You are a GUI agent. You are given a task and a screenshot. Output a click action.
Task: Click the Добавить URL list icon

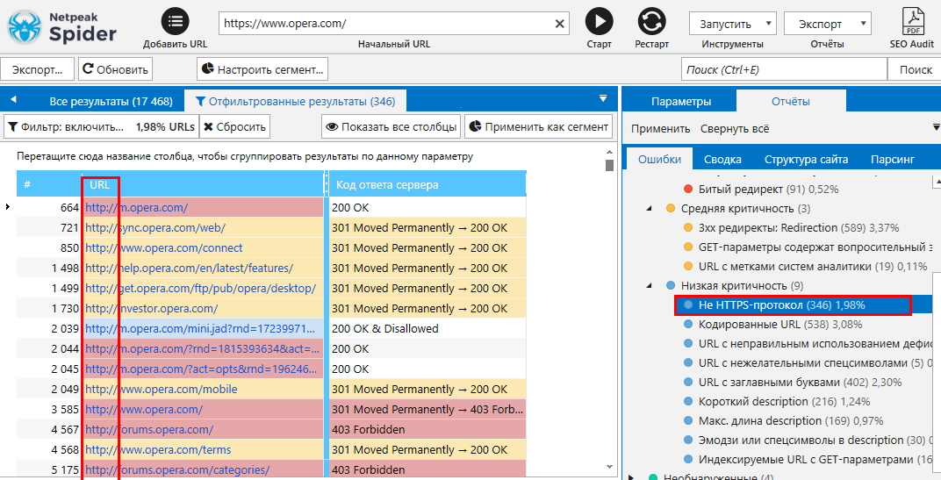[176, 22]
